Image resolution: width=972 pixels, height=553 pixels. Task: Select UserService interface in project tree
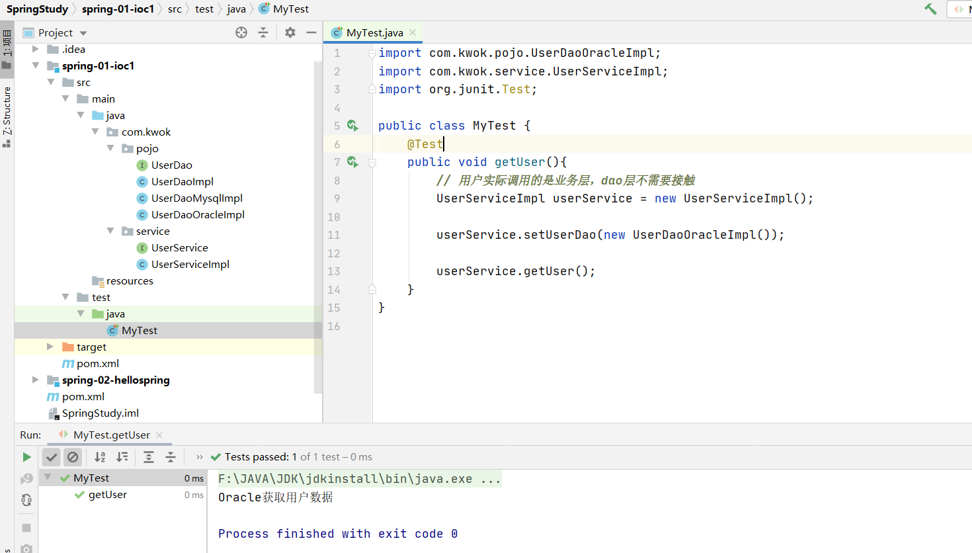coord(180,247)
